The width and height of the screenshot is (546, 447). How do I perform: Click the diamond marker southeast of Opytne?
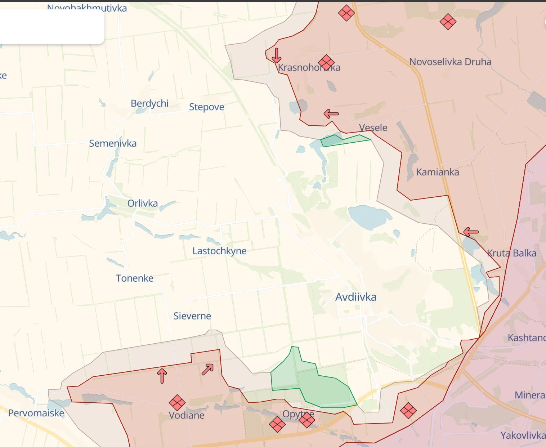click(408, 410)
